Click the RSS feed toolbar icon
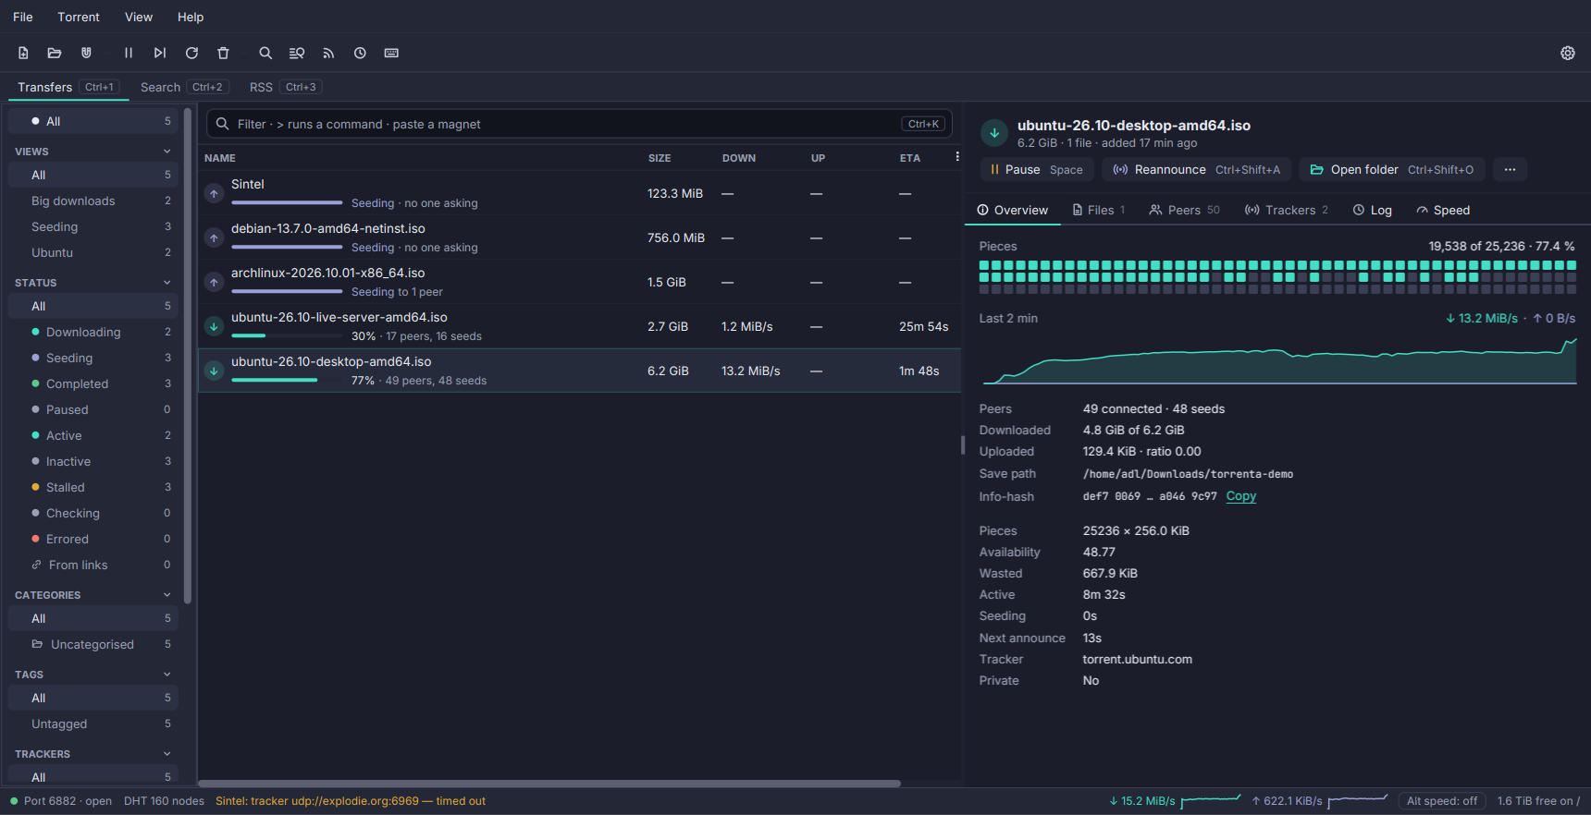Viewport: 1591px width, 815px height. [x=328, y=53]
